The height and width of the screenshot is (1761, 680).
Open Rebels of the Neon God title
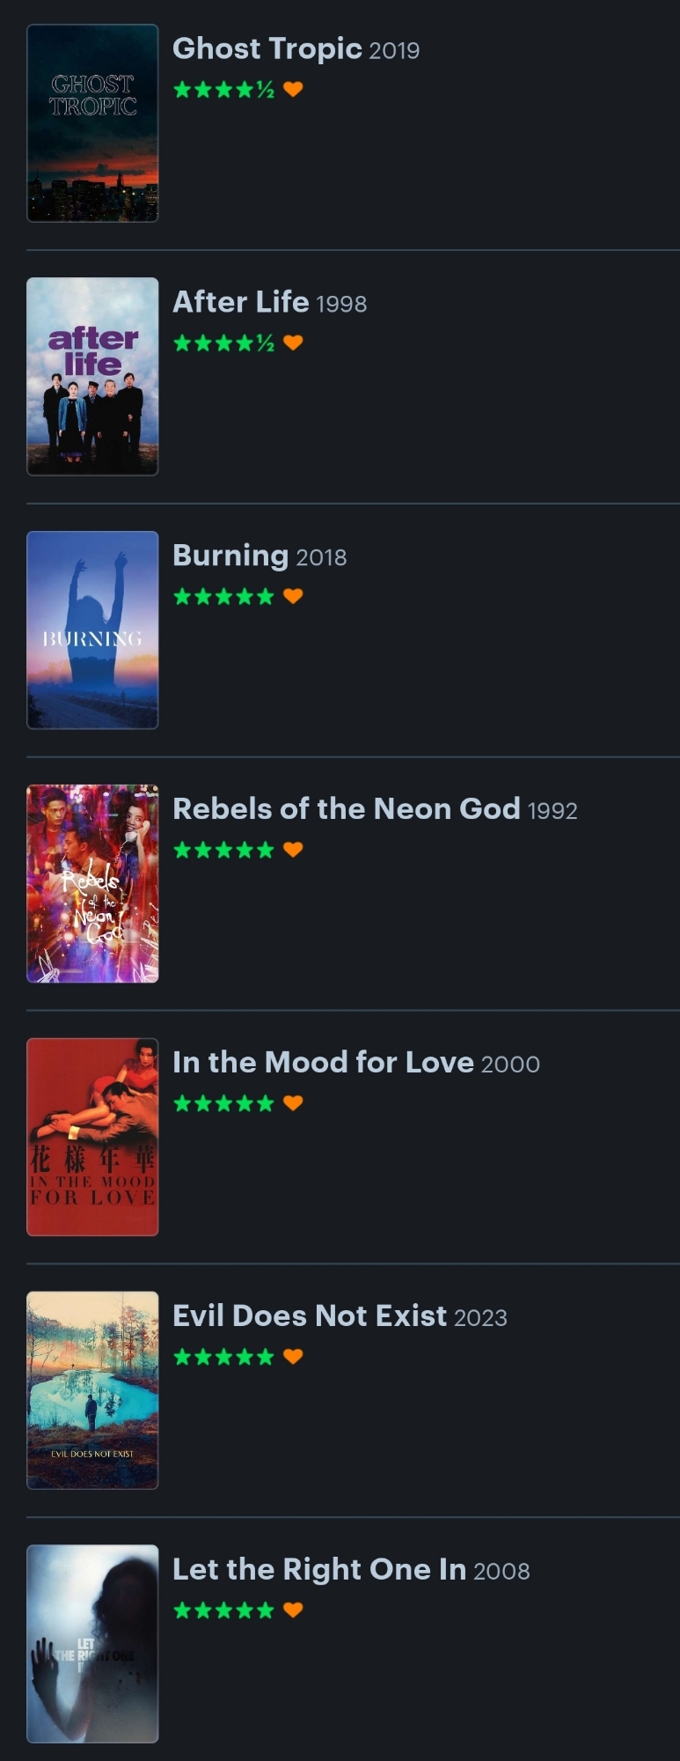click(x=346, y=808)
